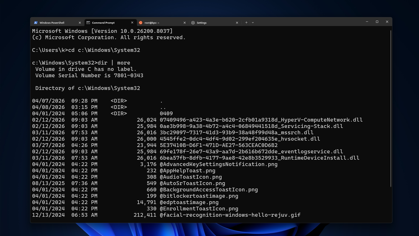The height and width of the screenshot is (236, 419).
Task: Click the eventlogservice.dll file name
Action: point(251,152)
